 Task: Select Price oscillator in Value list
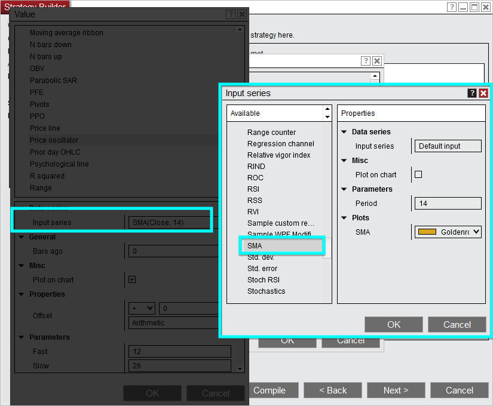click(x=54, y=140)
